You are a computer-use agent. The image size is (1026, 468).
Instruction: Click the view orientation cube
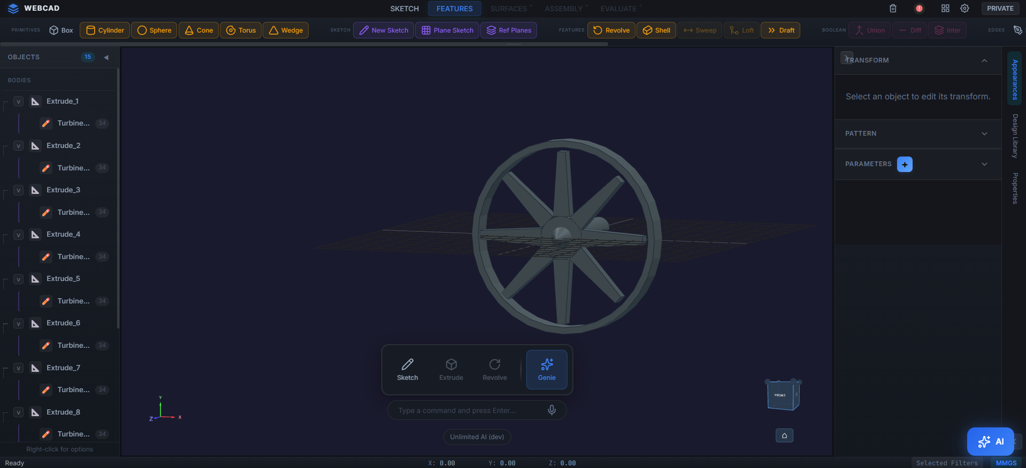(783, 395)
